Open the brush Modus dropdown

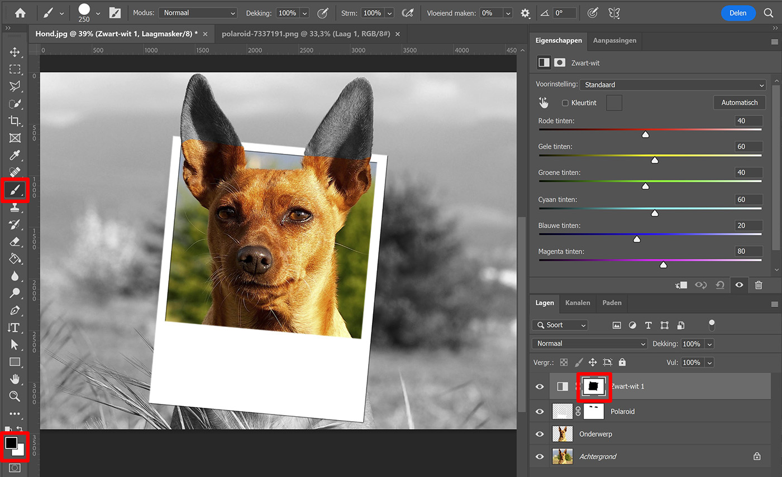click(x=198, y=13)
